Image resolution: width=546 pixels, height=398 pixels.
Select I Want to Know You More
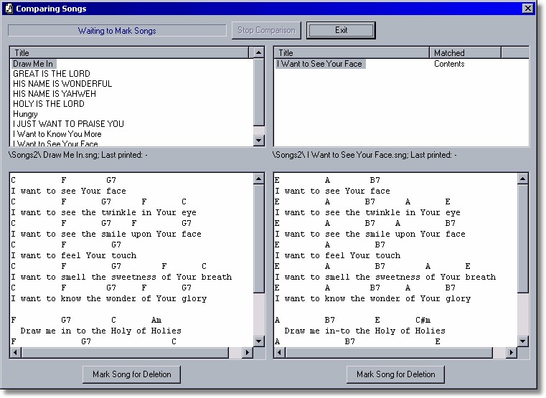point(57,134)
